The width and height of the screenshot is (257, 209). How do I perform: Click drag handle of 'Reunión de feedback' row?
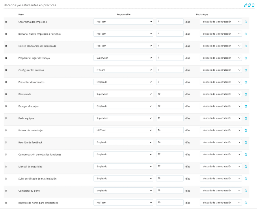(6, 143)
